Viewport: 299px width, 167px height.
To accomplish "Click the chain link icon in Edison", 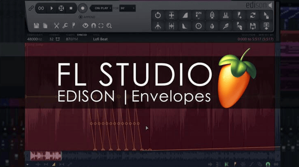I will pyautogui.click(x=31, y=8).
